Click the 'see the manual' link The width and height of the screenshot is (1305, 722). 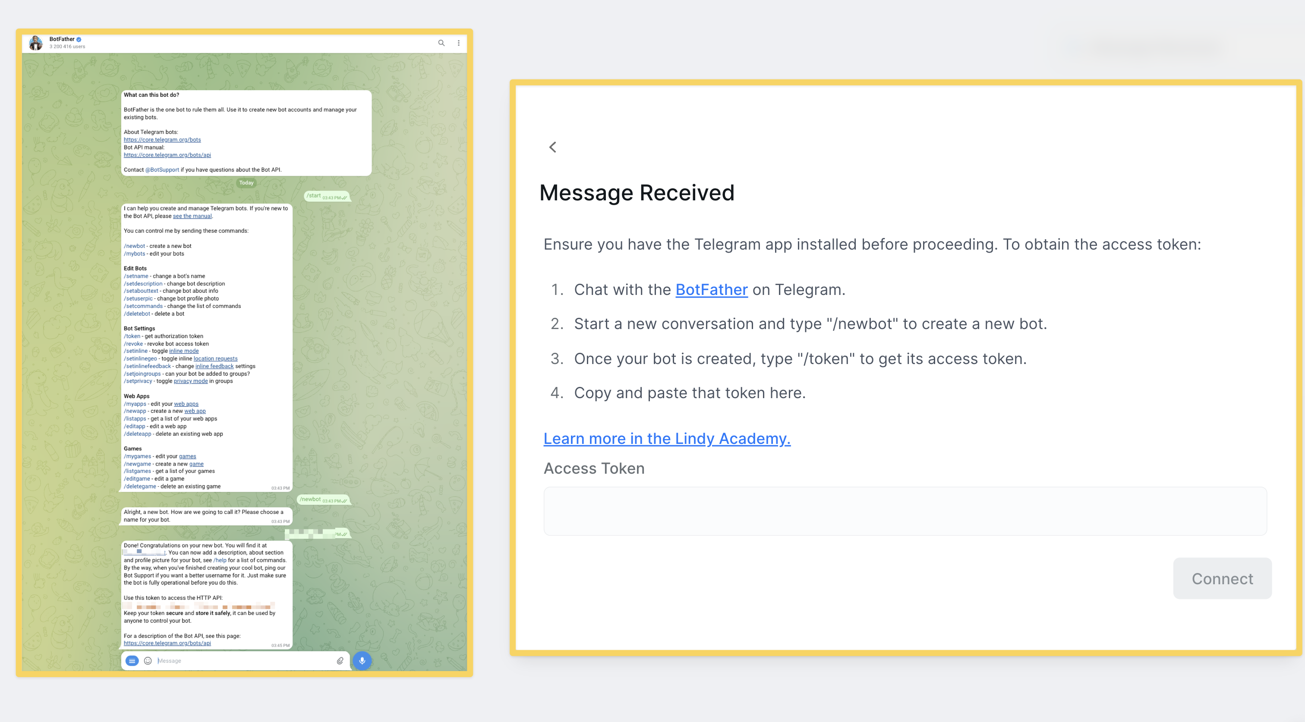click(192, 216)
